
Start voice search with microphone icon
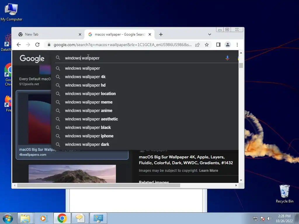227,58
